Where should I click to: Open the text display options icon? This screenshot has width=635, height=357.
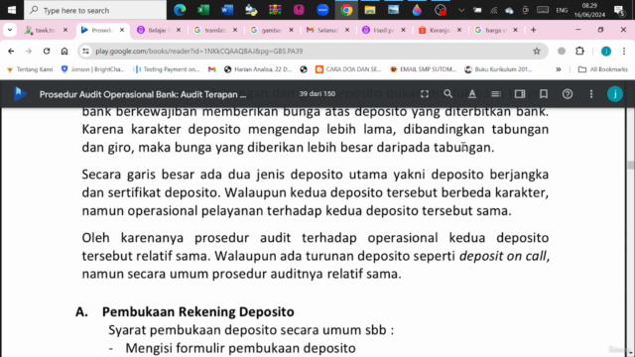[x=472, y=94]
